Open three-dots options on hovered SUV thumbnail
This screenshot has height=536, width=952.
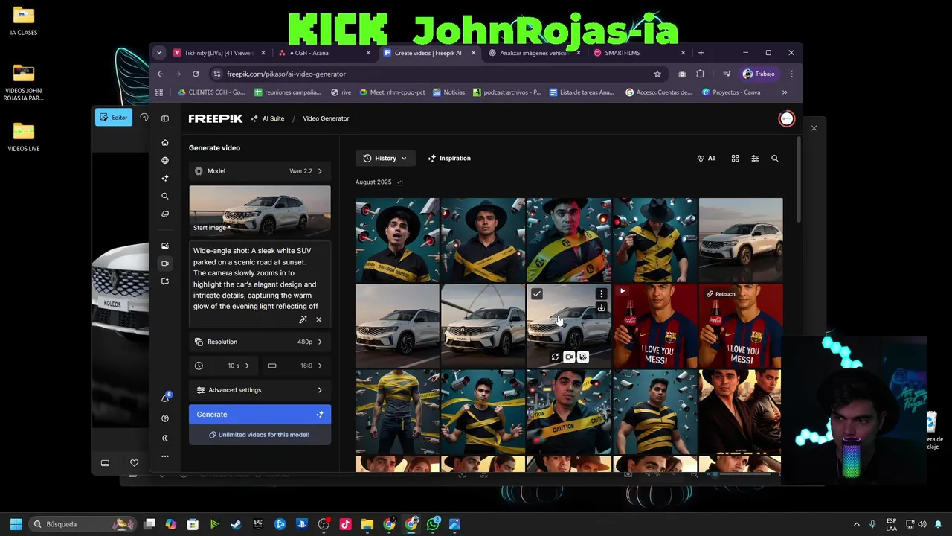(x=601, y=294)
